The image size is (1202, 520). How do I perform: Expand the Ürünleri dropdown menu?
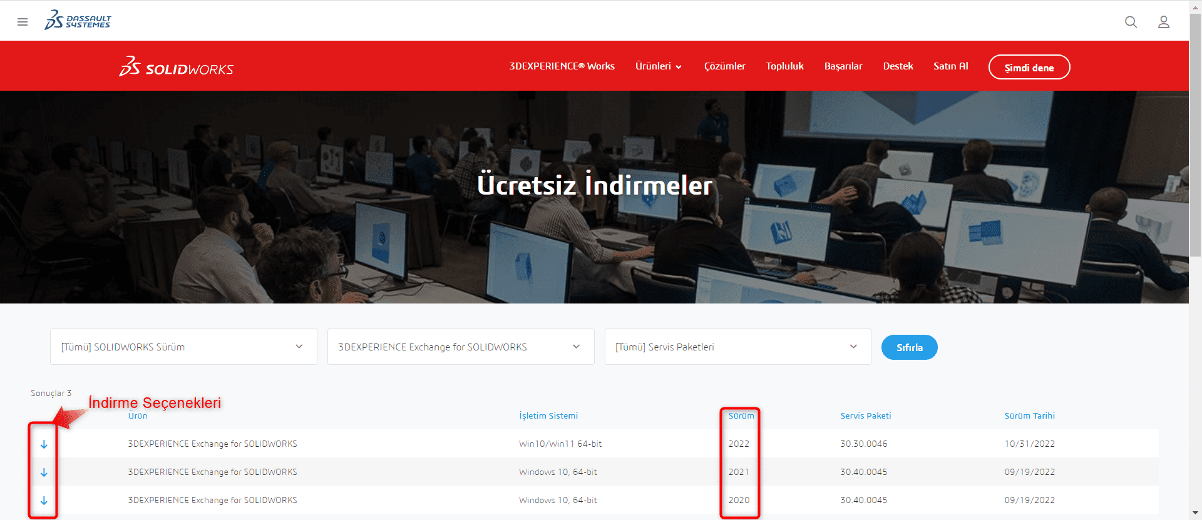click(x=659, y=66)
